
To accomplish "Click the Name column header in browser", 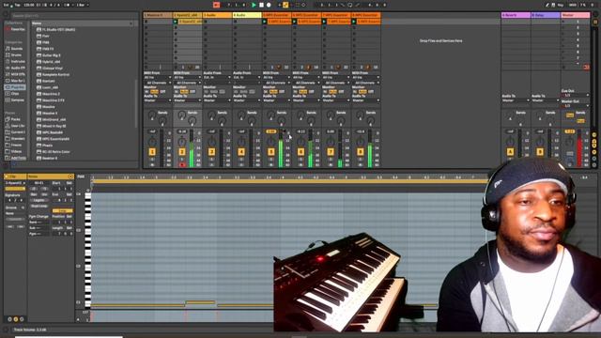I will click(x=83, y=23).
